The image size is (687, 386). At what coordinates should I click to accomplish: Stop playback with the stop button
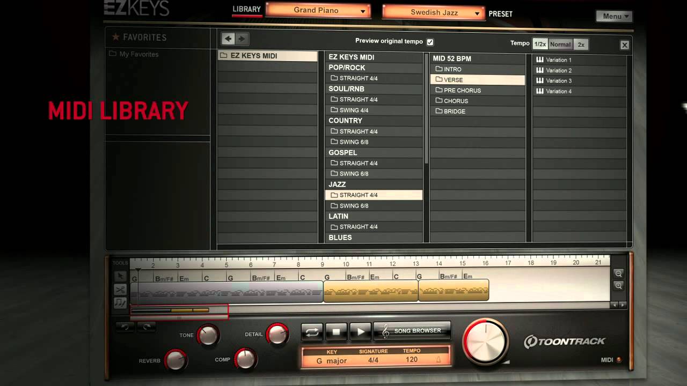click(336, 332)
